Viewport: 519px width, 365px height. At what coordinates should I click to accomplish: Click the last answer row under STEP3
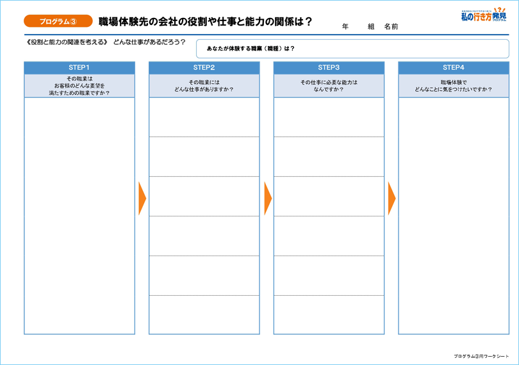click(329, 314)
